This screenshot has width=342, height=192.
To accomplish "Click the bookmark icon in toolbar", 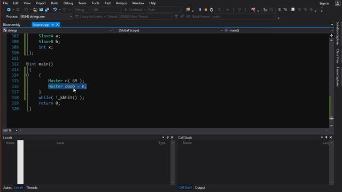I will [x=293, y=10].
